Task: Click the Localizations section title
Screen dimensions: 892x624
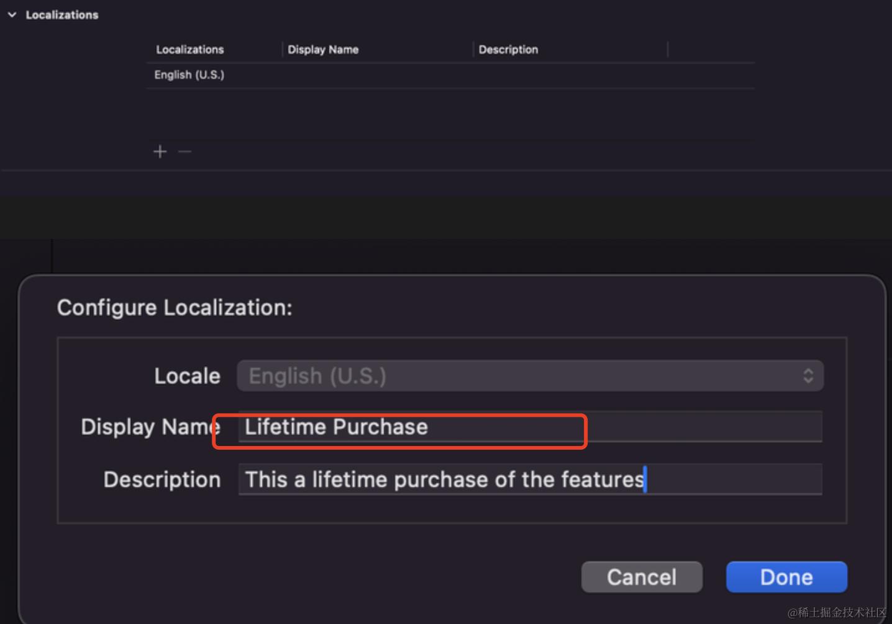Action: tap(62, 15)
